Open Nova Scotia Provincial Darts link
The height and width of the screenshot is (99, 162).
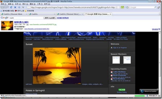click(34, 38)
